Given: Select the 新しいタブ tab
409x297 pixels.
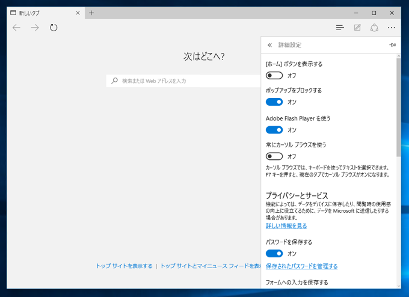Looking at the screenshot, I should (x=46, y=13).
